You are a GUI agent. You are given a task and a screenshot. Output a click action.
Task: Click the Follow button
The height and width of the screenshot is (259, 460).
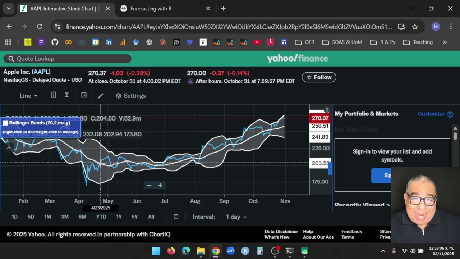(x=319, y=77)
